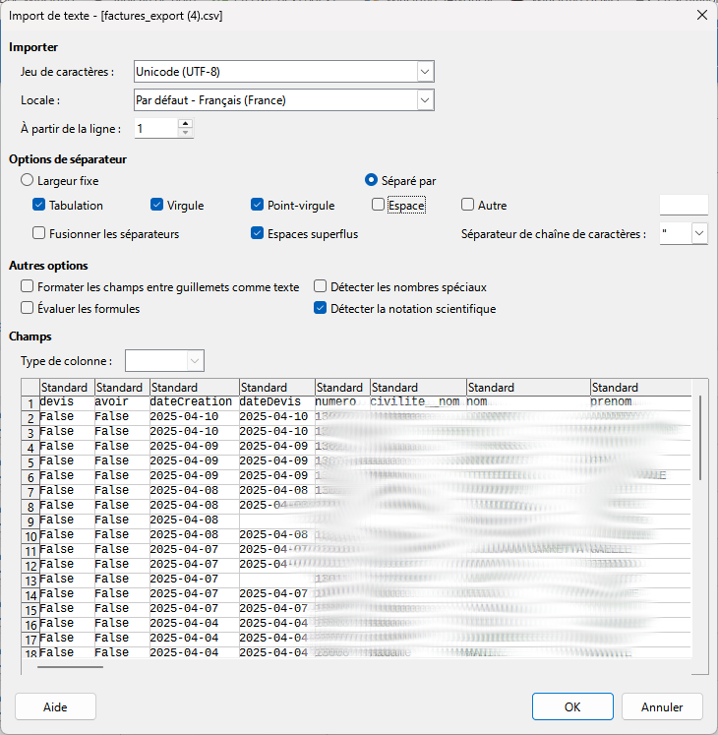Click the Autre separator text field
This screenshot has height=735, width=718.
[684, 205]
